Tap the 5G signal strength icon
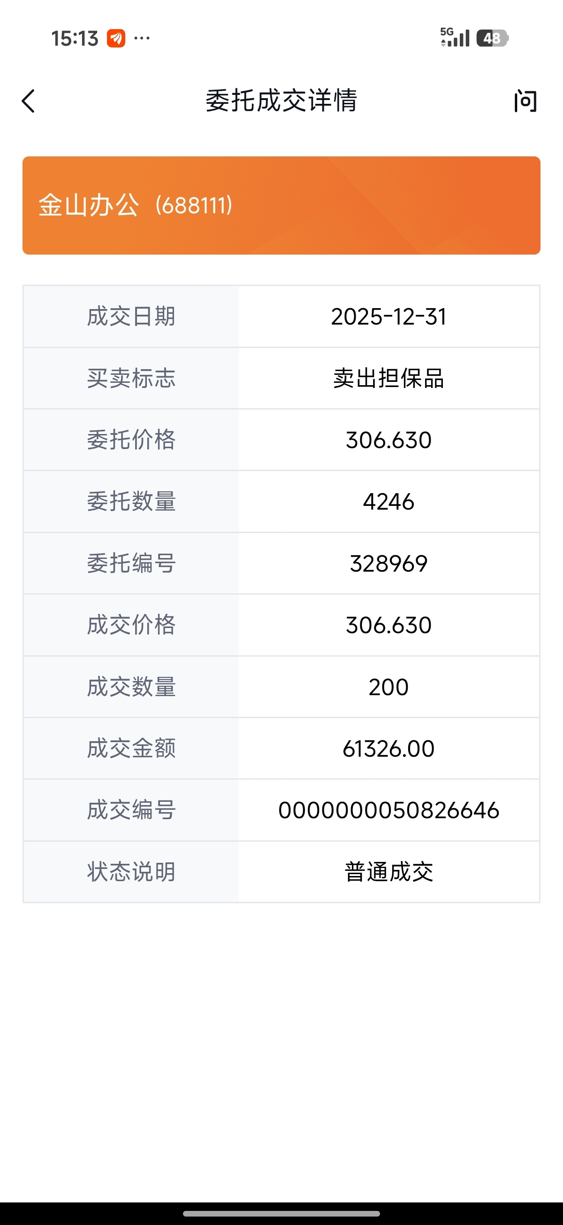Viewport: 563px width, 1225px height. (x=455, y=38)
